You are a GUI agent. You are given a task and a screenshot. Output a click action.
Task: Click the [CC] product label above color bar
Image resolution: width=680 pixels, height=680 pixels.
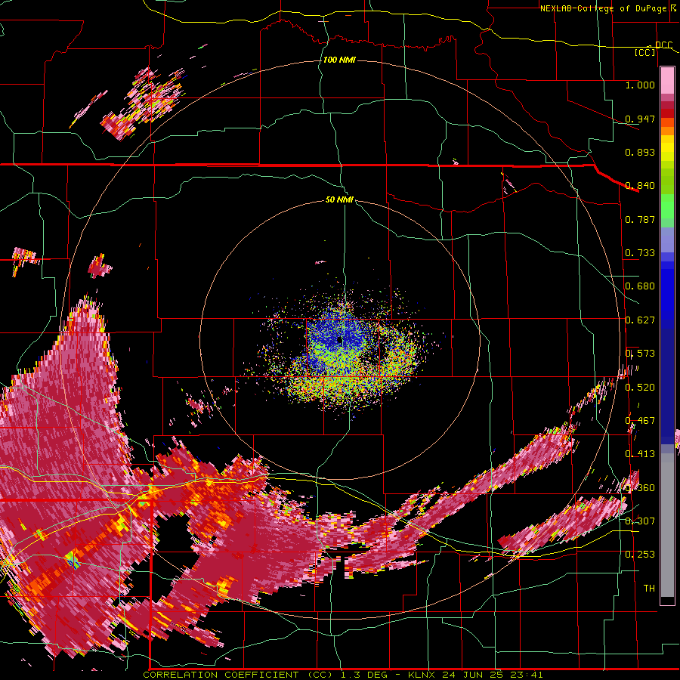click(x=645, y=52)
